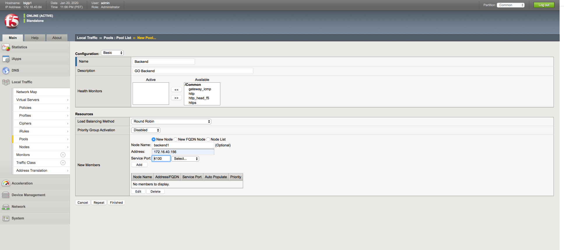Click the Network section icon
Image resolution: width=564 pixels, height=250 pixels.
click(6, 207)
